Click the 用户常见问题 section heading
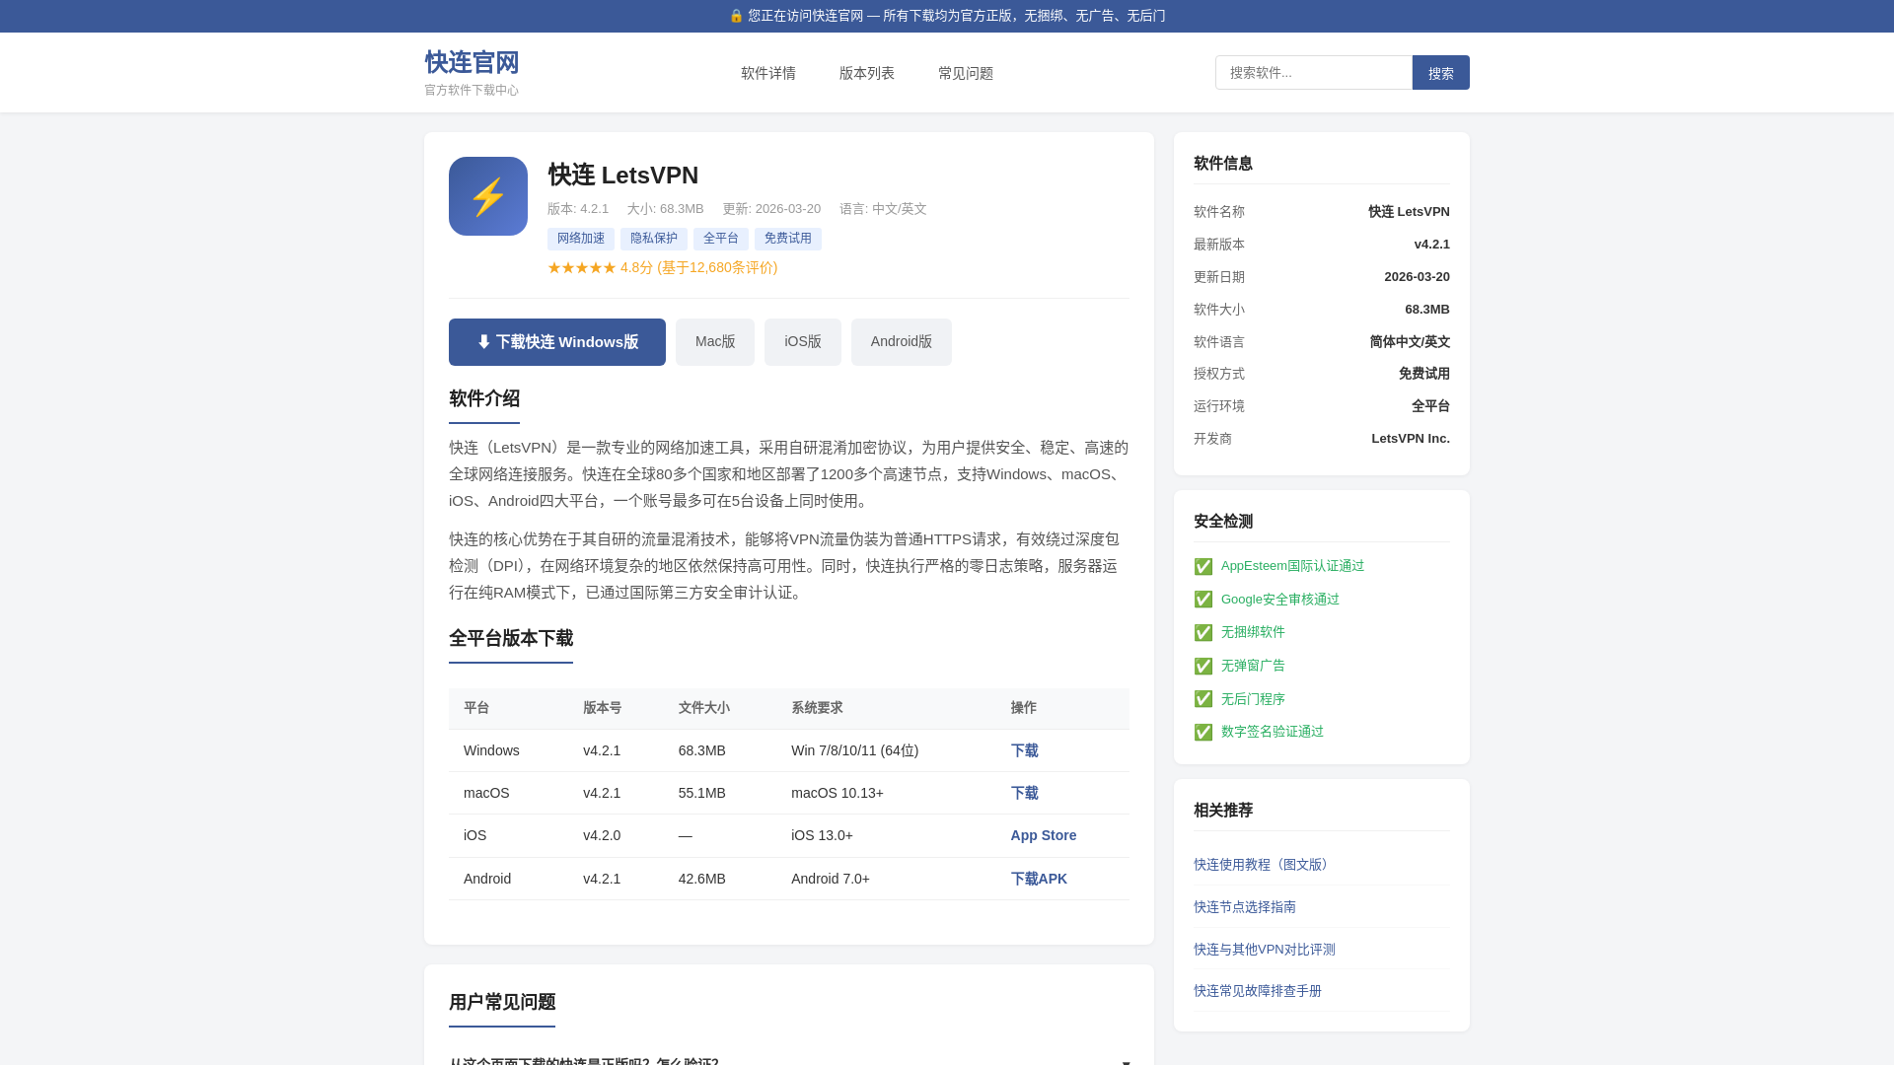This screenshot has height=1065, width=1894. 502,1002
